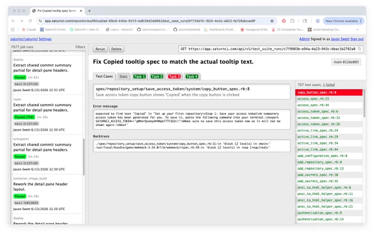Close the Fix Copied tooltip spec tab
This screenshot has height=234, width=374.
tap(81, 11)
